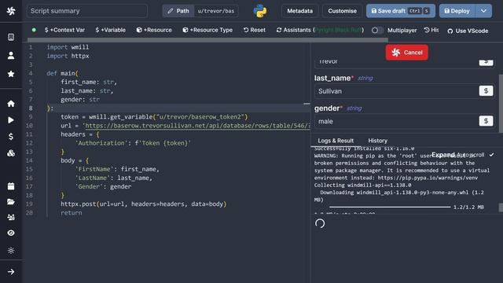Open Audit logs eye icon in sidebar
503x283 pixels.
11,233
